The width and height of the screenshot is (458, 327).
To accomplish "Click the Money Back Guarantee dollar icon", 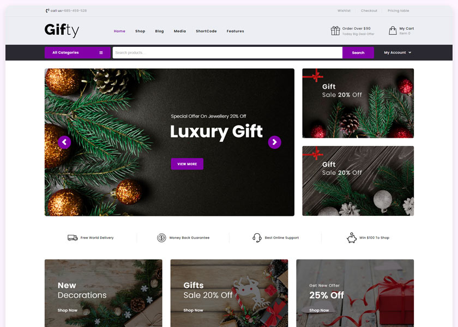I will tap(161, 238).
